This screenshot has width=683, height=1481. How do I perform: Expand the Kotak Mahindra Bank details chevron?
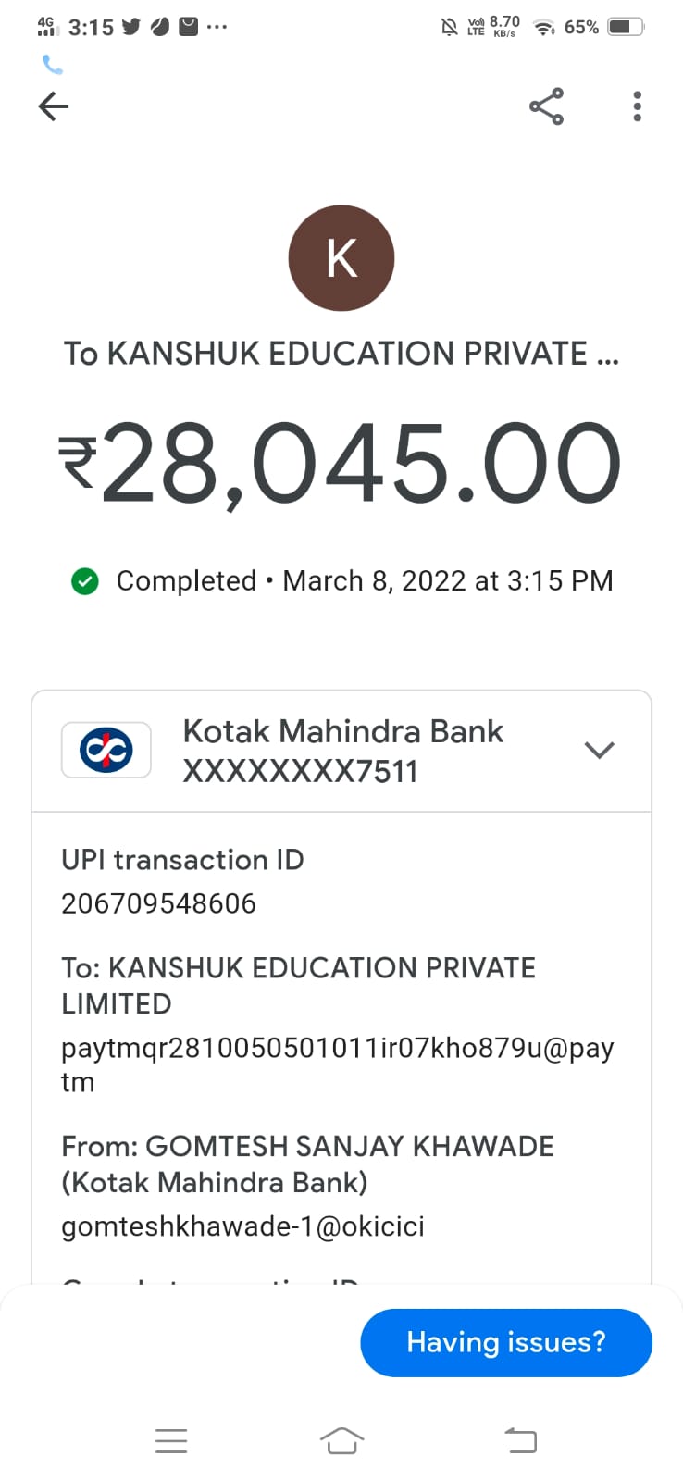(x=599, y=750)
